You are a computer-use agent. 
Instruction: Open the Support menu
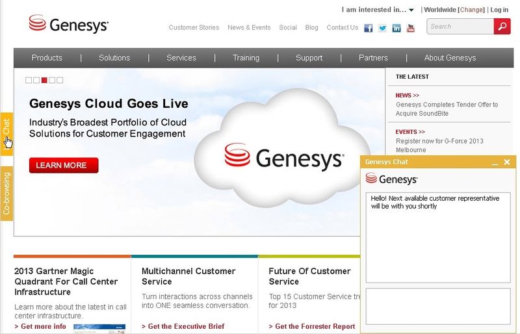click(309, 58)
